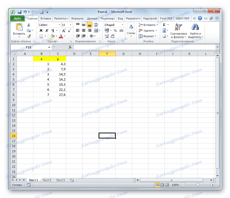
Task: Open the insert function fx button
Action: pos(70,47)
